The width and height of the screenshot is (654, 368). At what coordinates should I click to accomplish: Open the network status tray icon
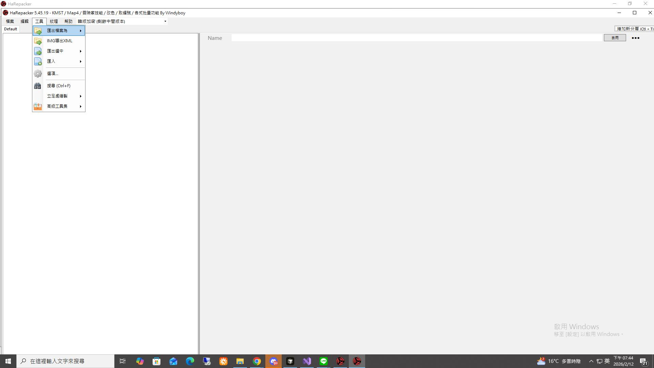(599, 361)
